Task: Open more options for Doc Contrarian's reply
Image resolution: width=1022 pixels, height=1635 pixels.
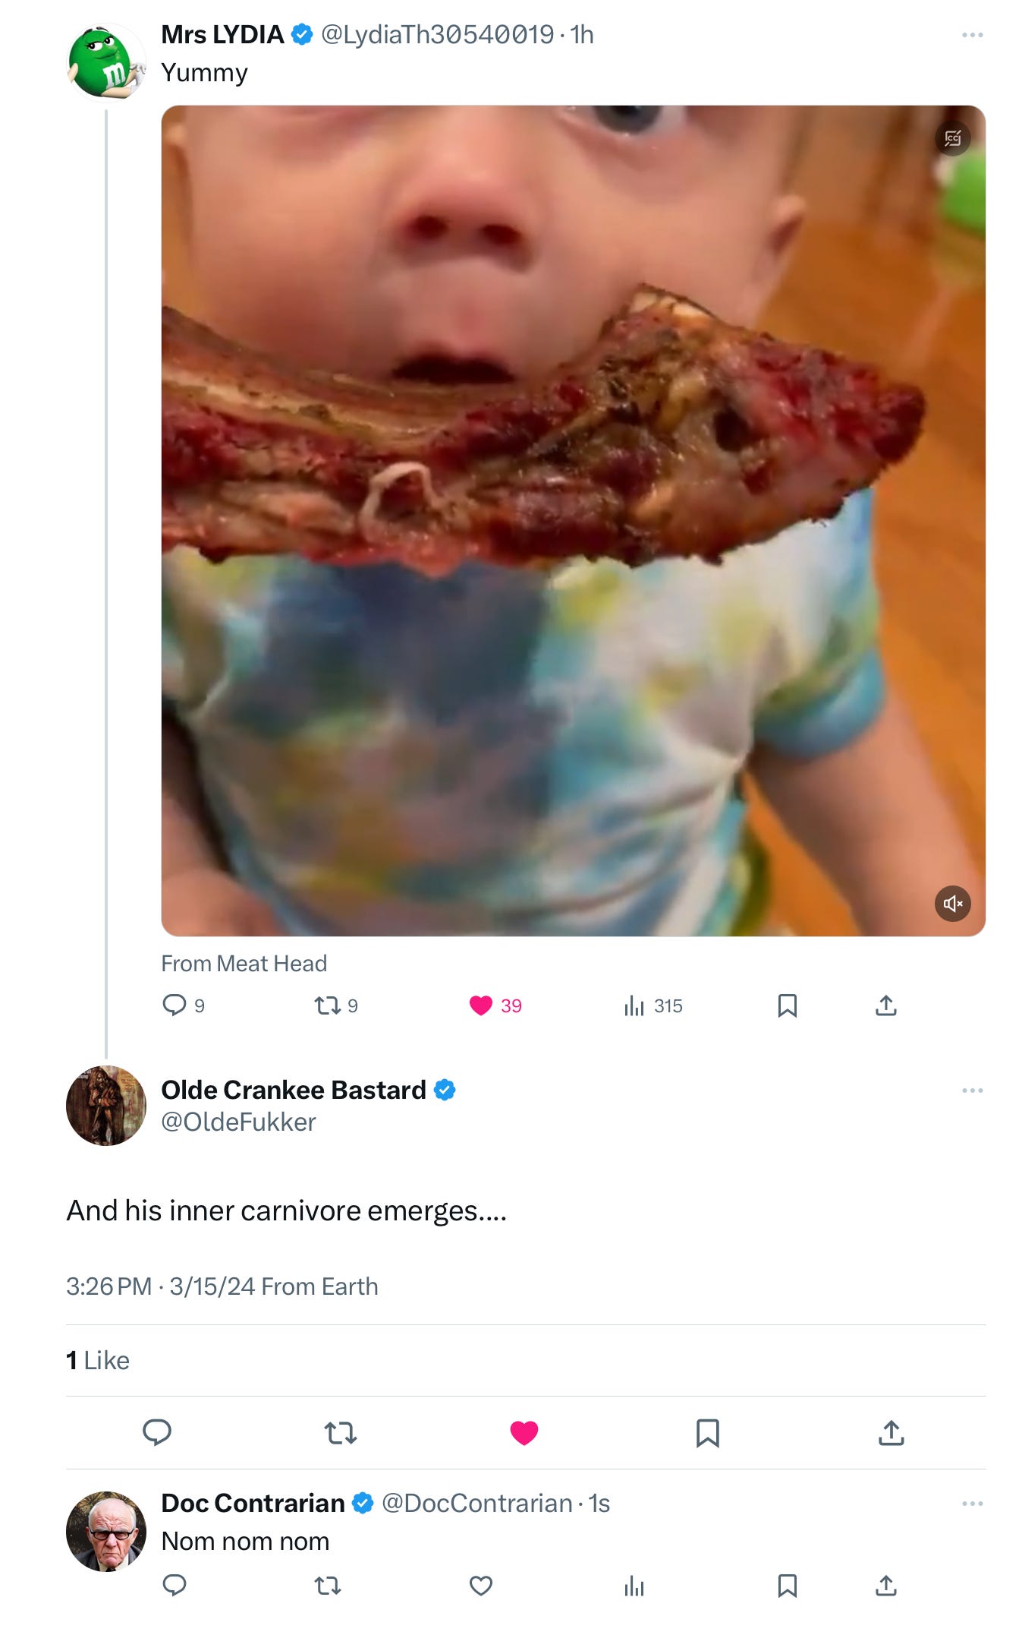Action: (972, 1503)
